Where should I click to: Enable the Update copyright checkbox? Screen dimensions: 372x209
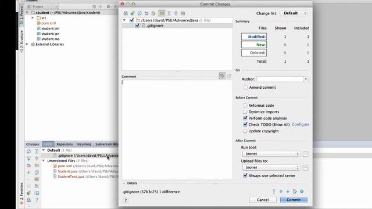pyautogui.click(x=245, y=131)
